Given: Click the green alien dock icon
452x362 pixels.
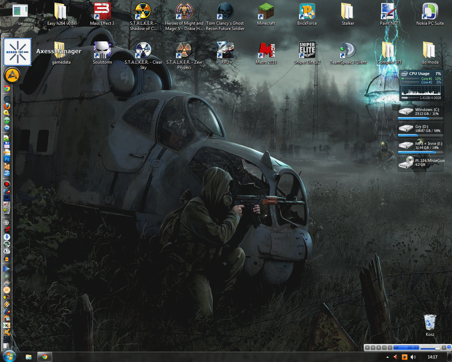Looking at the screenshot, I should click(6, 121).
